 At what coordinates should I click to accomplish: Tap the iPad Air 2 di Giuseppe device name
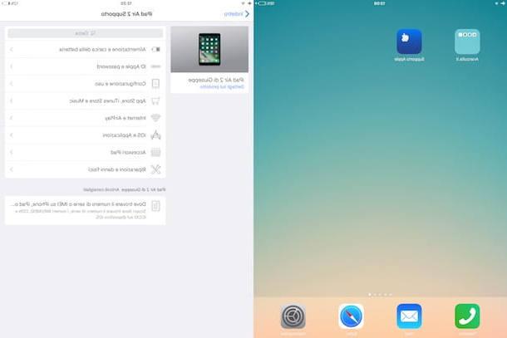pos(216,80)
